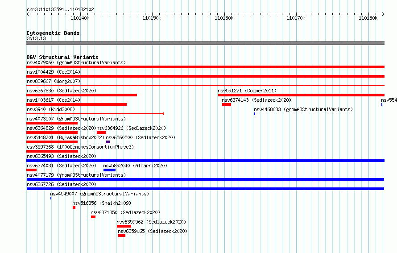
Task: Open nsv6367726 (Sedlazeck2020) label
Action: (62, 184)
